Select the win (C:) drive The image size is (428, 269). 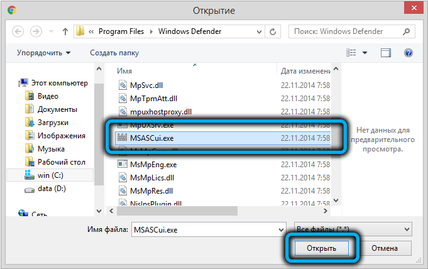point(50,175)
